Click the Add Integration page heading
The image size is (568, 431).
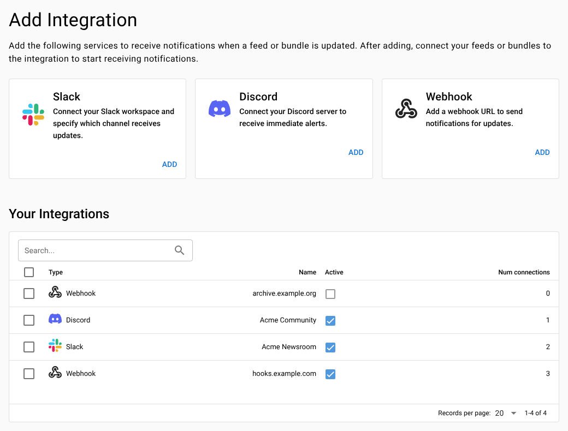(73, 20)
